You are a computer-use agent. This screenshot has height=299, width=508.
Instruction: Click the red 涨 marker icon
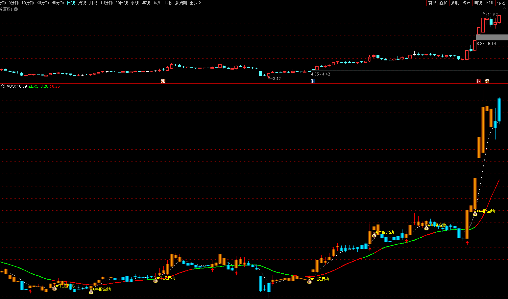[x=478, y=81]
